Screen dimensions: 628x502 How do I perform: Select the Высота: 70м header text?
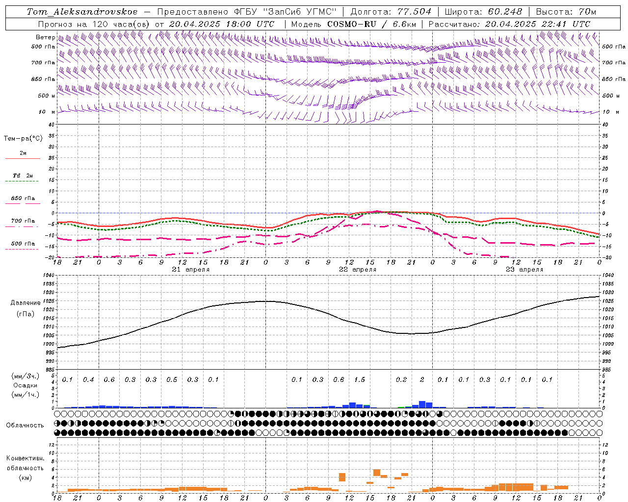pyautogui.click(x=566, y=12)
